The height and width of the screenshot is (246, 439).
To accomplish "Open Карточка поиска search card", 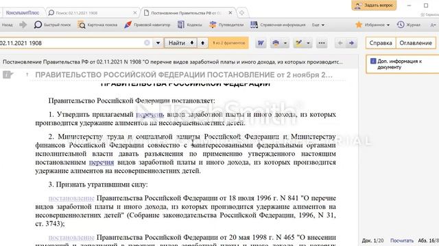I will tap(97, 25).
